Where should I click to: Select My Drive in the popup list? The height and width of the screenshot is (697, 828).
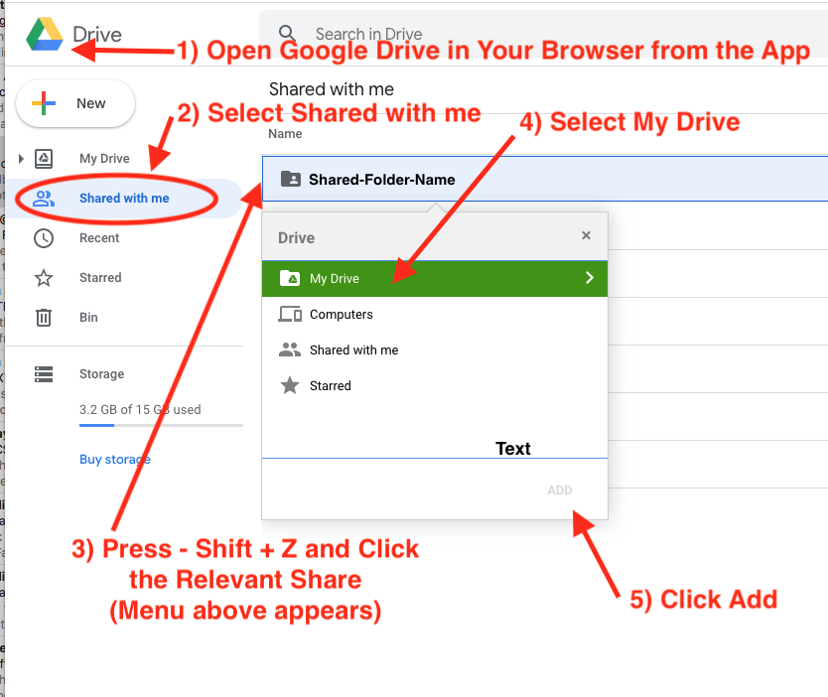[x=435, y=278]
